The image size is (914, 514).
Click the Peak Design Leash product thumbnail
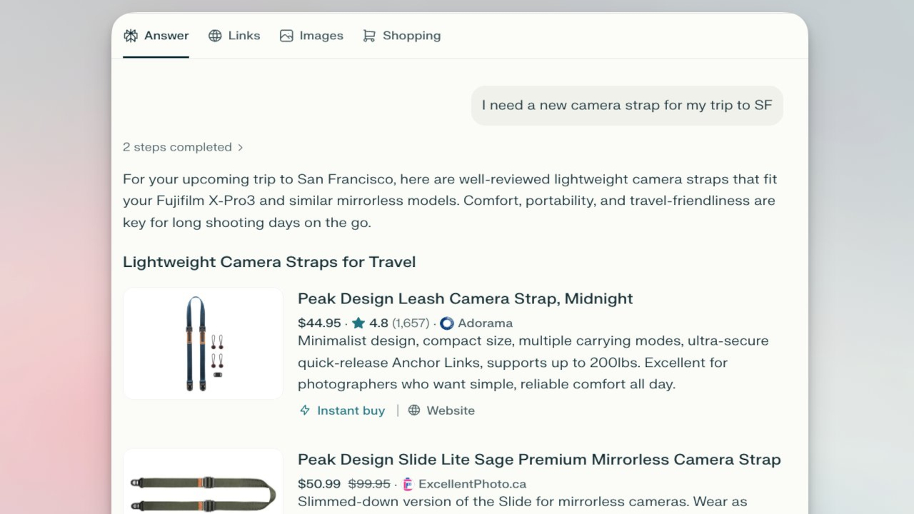click(204, 343)
